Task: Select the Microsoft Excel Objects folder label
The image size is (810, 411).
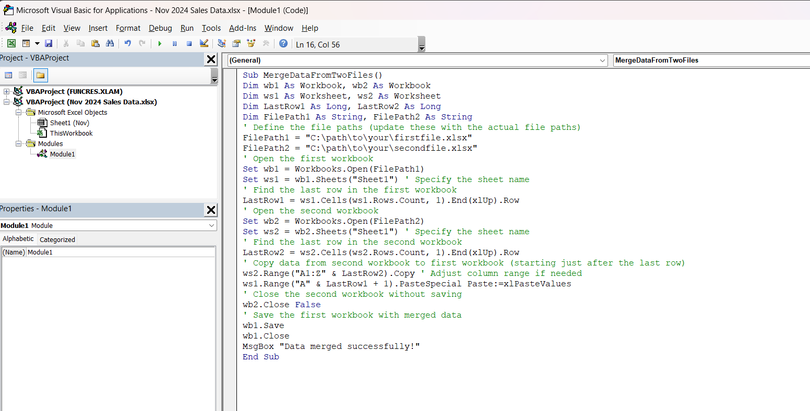Action: [73, 113]
